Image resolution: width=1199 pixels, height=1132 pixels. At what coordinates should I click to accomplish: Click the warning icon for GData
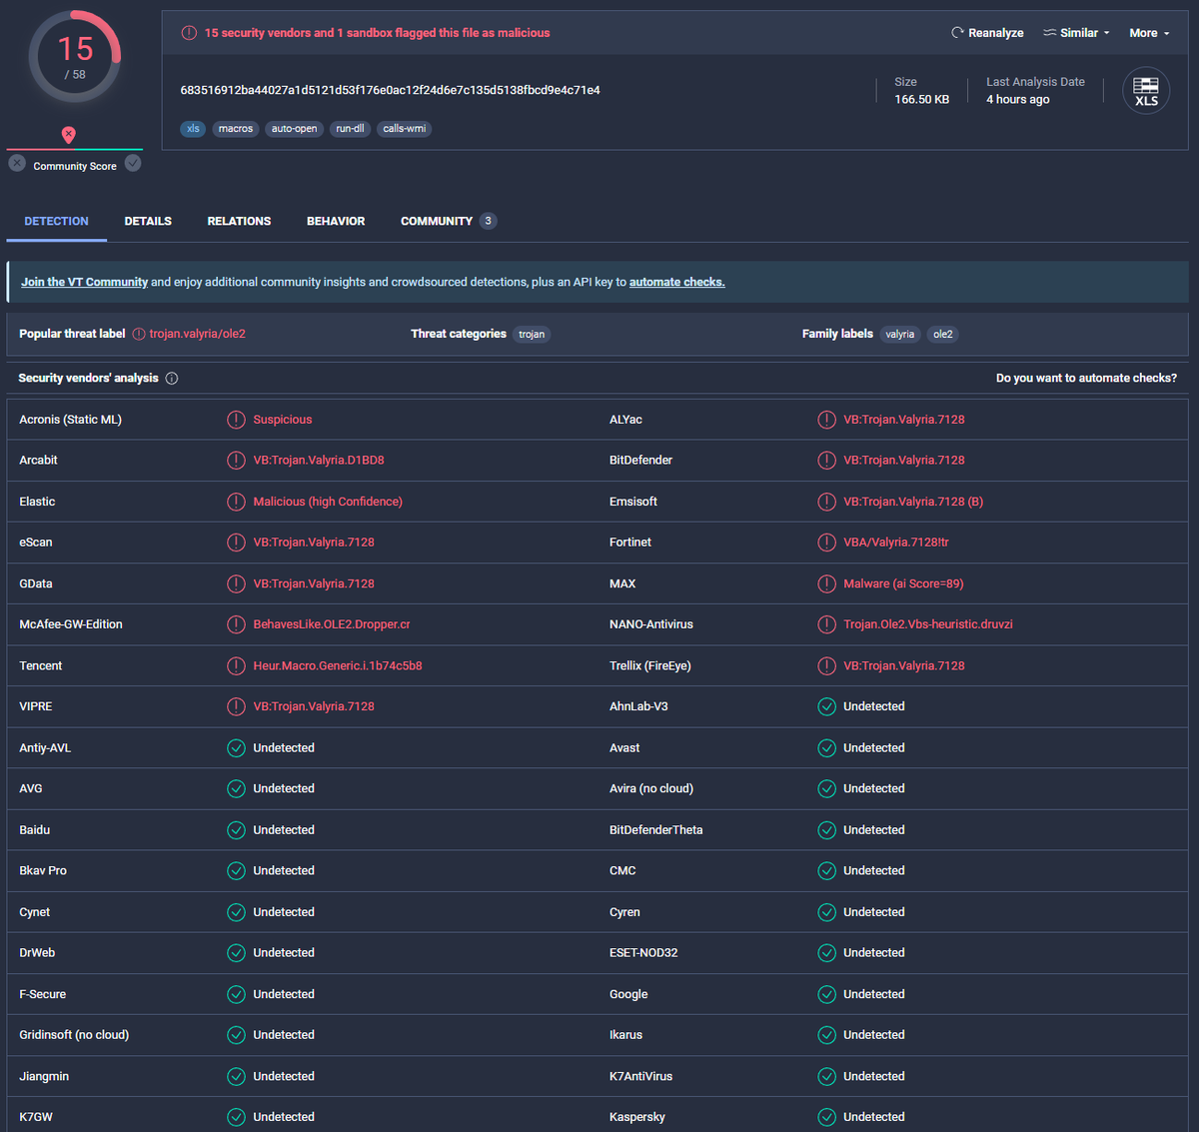click(x=236, y=583)
